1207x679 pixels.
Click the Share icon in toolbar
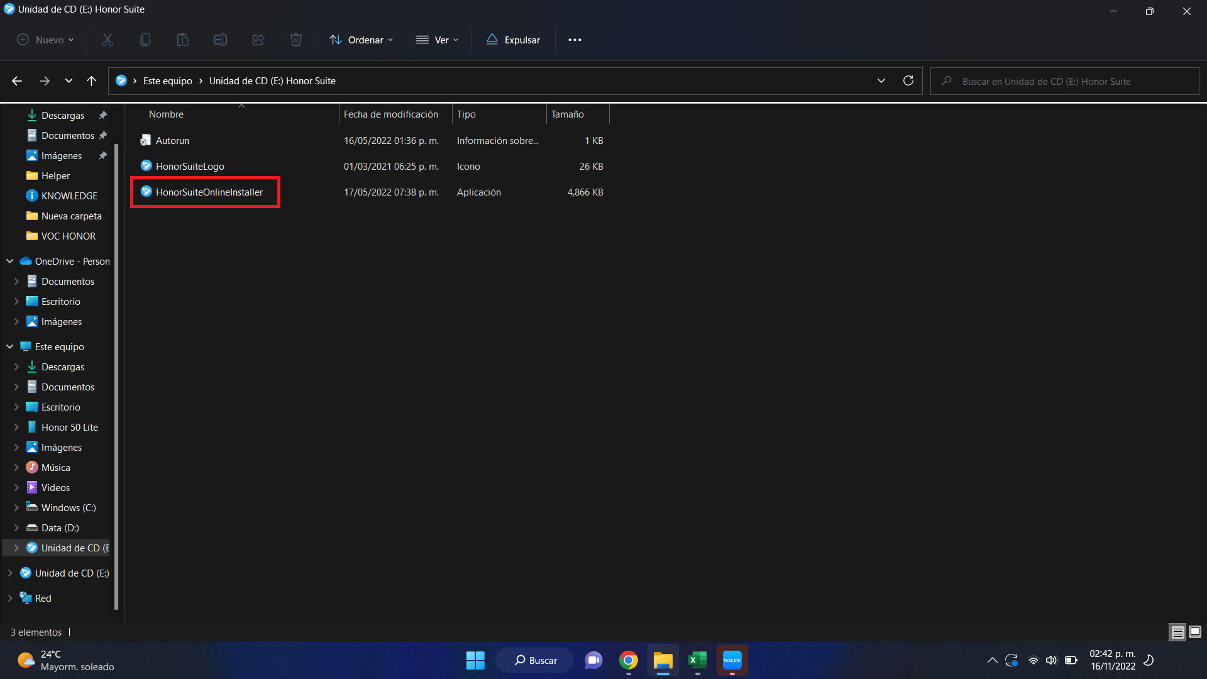(258, 40)
